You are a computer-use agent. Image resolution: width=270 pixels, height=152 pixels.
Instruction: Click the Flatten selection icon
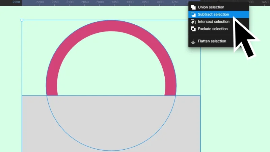point(193,41)
